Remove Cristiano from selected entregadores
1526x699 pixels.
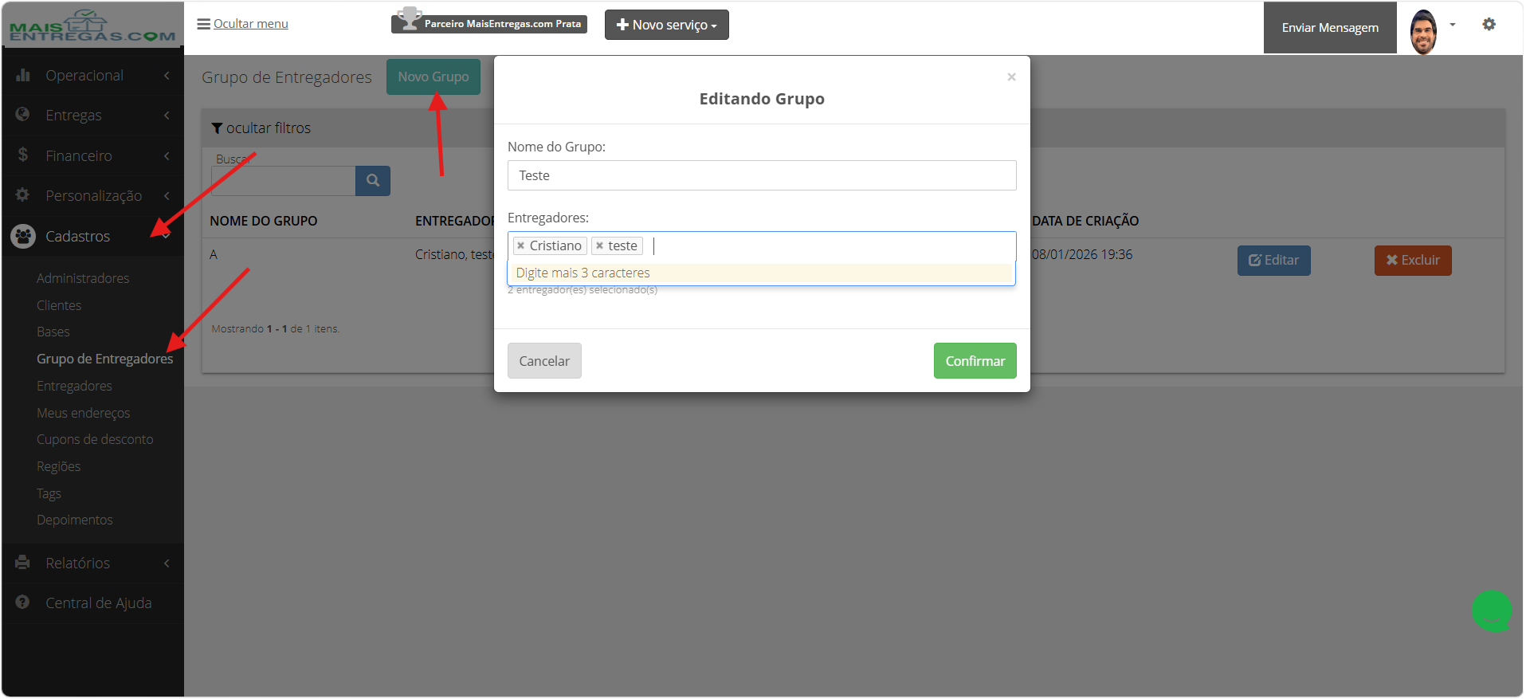click(521, 246)
